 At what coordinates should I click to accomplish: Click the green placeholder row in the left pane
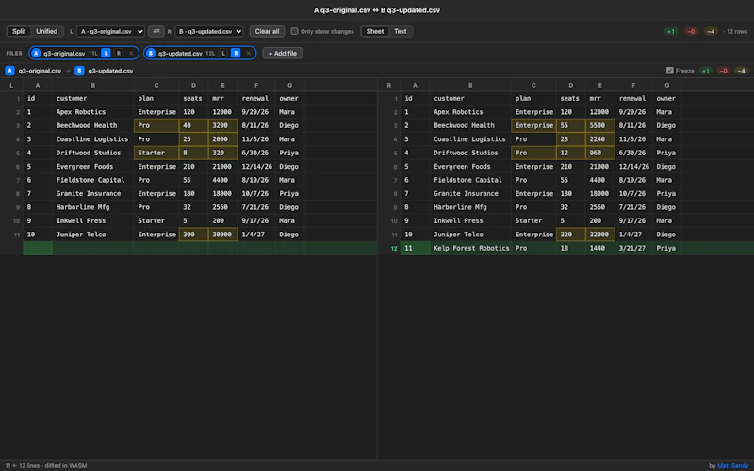[200, 248]
